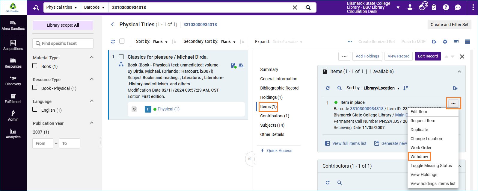Image resolution: width=478 pixels, height=191 pixels.
Task: Select the Items (1) section tab
Action: (268, 107)
